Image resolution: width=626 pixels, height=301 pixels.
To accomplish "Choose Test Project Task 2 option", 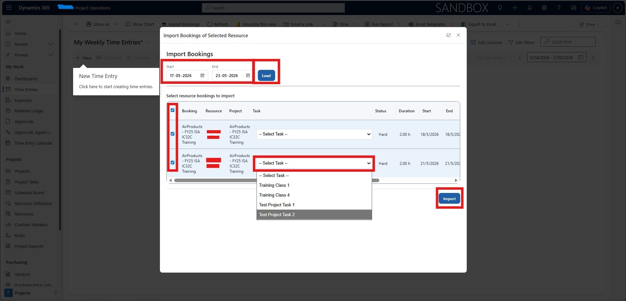I will point(314,214).
